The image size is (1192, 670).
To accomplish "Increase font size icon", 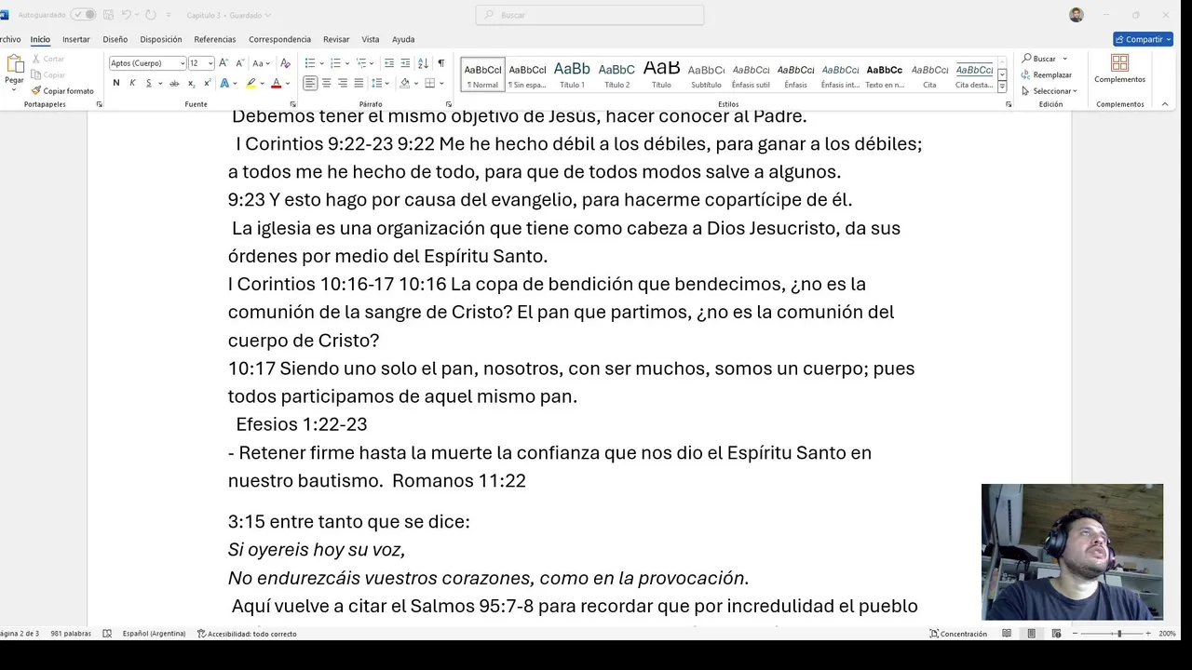I will tap(224, 63).
